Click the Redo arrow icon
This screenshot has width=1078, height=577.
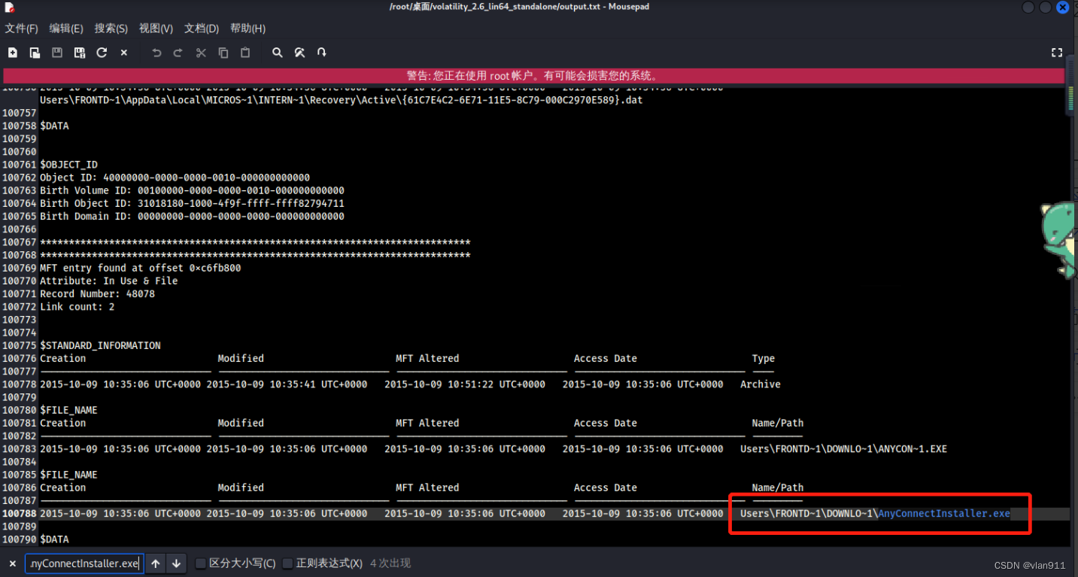[x=178, y=53]
